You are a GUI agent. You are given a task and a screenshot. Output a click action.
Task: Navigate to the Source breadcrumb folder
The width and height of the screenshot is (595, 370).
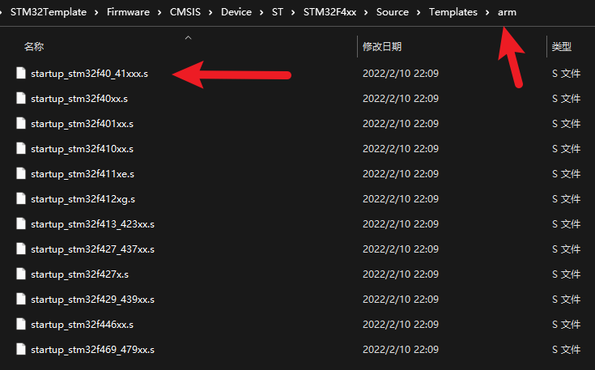click(393, 13)
